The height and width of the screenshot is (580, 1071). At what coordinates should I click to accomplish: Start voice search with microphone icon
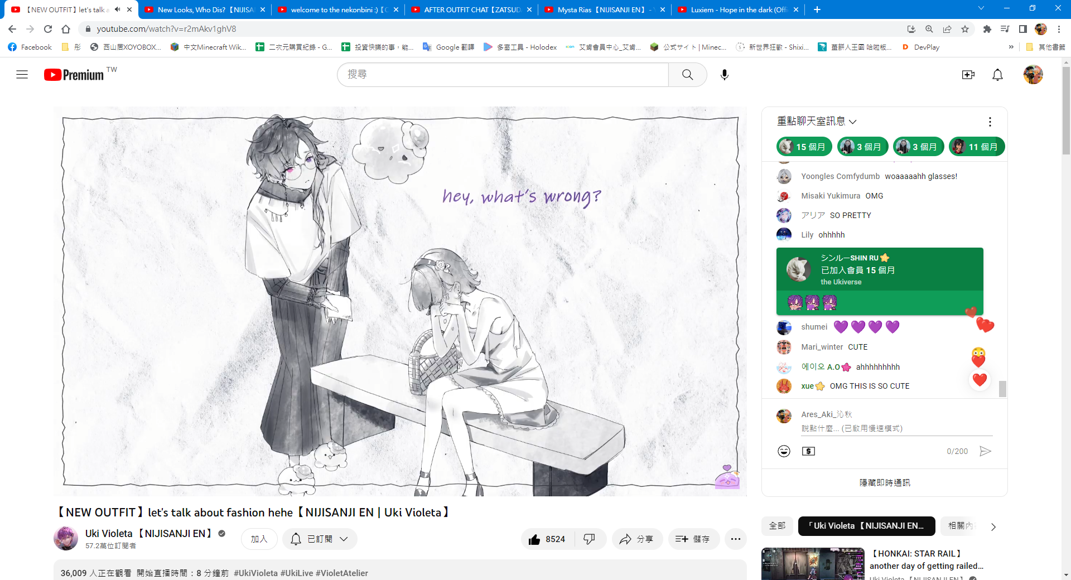[x=724, y=75]
